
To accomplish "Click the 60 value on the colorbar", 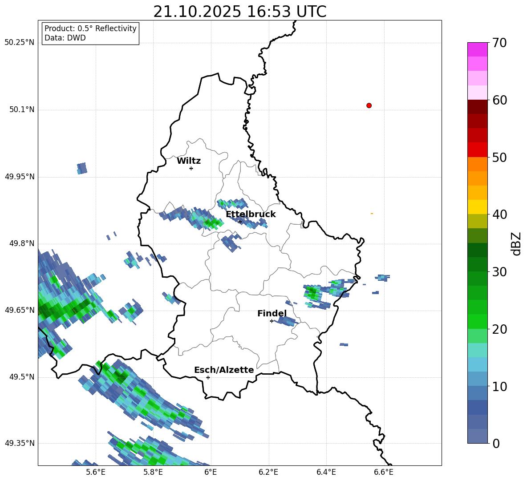I will coord(499,100).
